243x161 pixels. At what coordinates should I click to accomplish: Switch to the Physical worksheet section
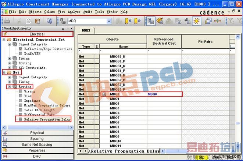(x=37, y=133)
